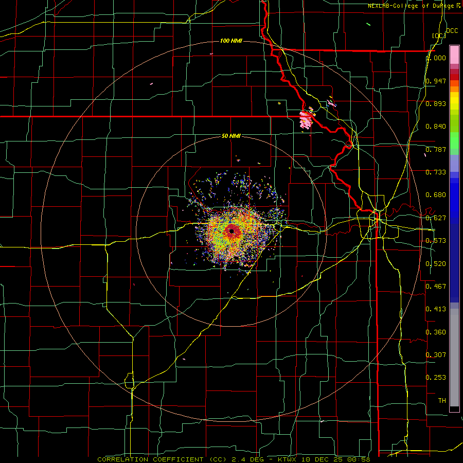Select the 0.520 legend value

point(436,264)
